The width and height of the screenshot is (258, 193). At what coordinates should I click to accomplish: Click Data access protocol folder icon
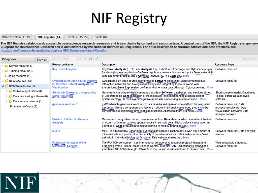click(x=11, y=101)
